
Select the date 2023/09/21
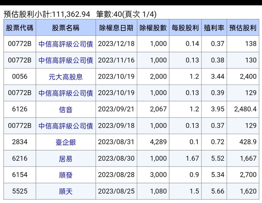[116, 109]
